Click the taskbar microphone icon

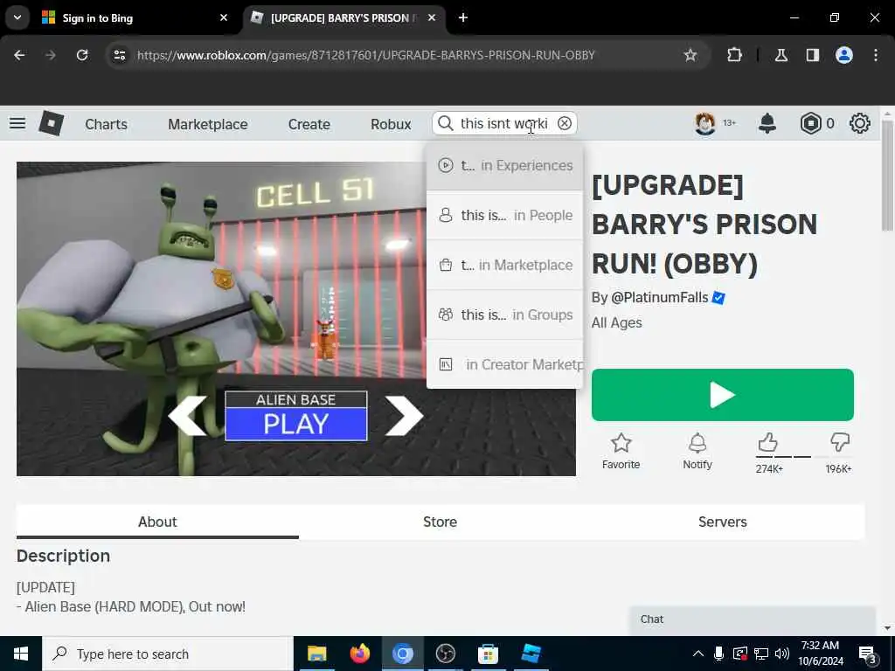[x=718, y=654]
